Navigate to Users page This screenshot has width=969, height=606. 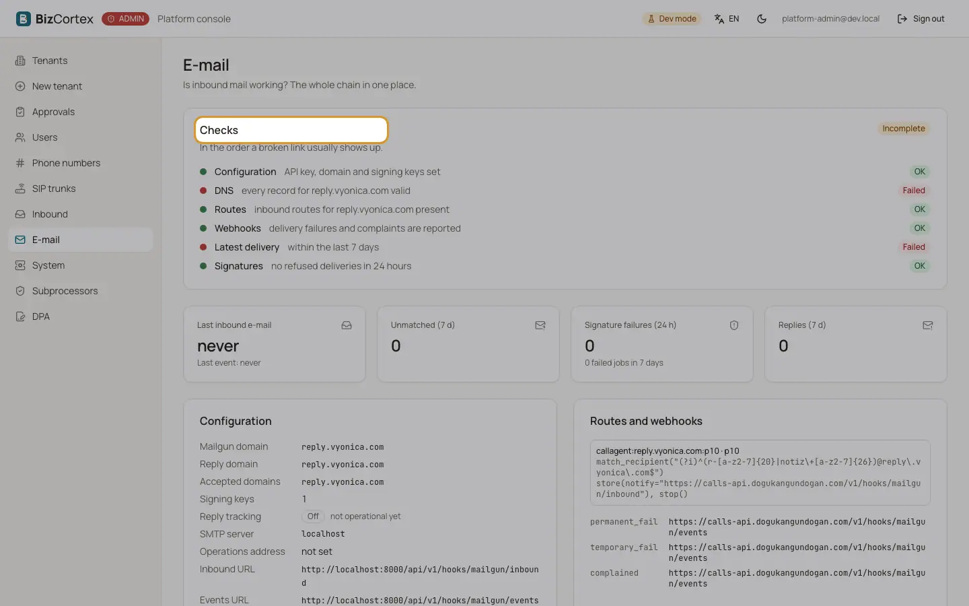[x=81, y=137]
